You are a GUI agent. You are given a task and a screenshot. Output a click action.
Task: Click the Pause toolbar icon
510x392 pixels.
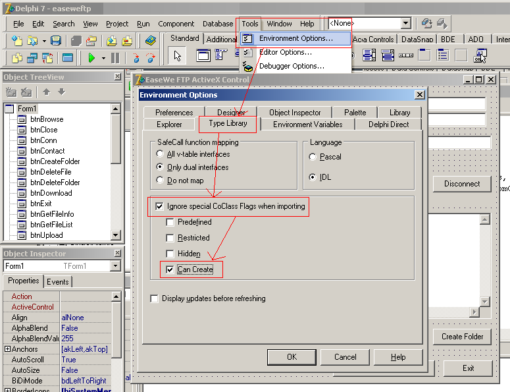coord(115,58)
